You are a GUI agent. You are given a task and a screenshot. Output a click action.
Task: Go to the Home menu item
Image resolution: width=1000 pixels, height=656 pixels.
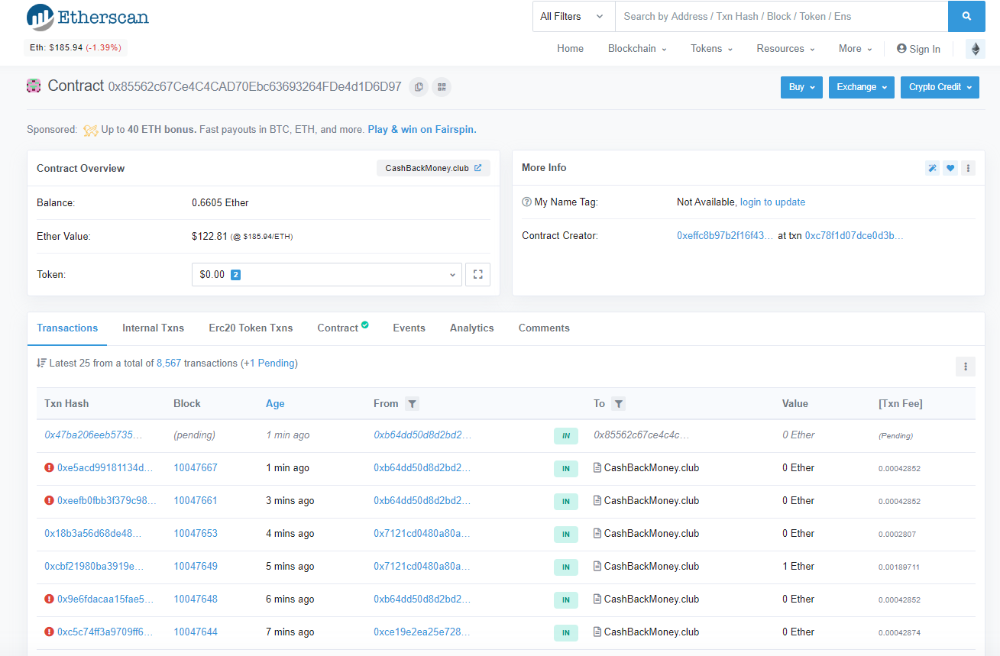pyautogui.click(x=571, y=49)
